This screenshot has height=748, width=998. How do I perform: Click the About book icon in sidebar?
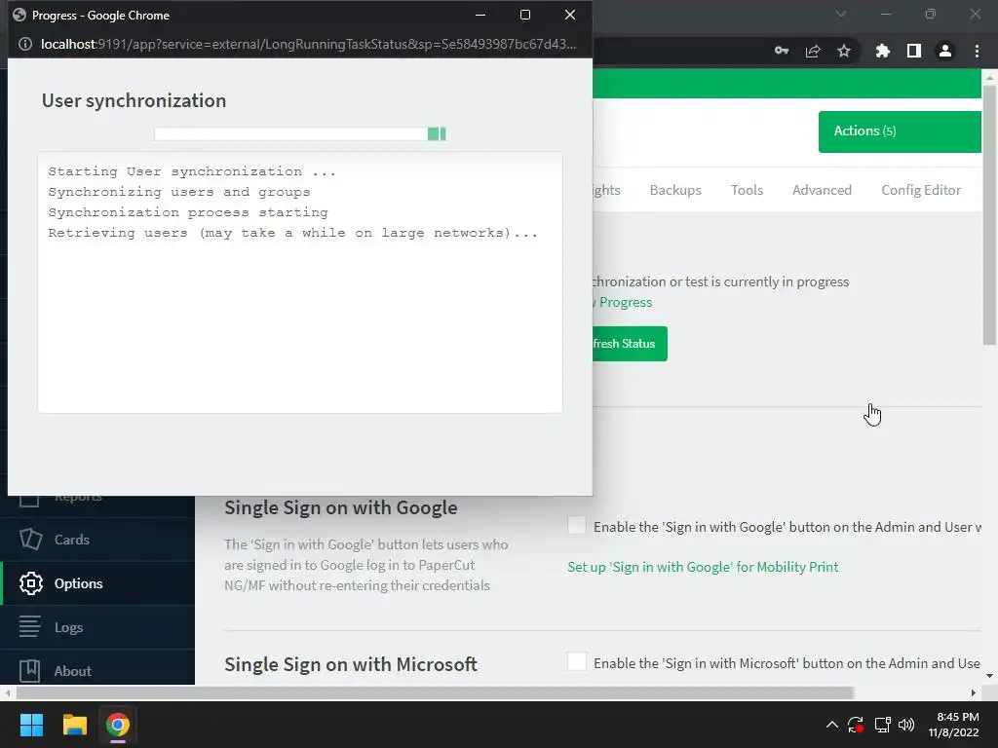(30, 671)
